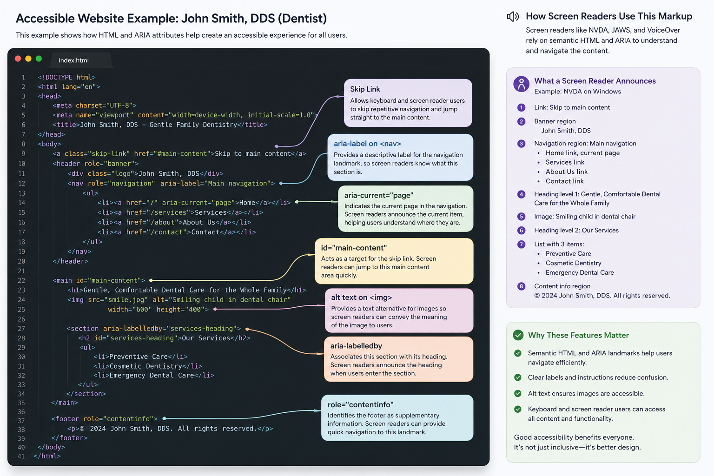Click the Content info region announcement
The height and width of the screenshot is (476, 714).
[x=562, y=286]
